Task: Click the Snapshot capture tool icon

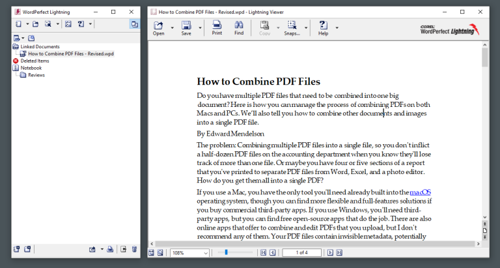Action: pos(292,28)
